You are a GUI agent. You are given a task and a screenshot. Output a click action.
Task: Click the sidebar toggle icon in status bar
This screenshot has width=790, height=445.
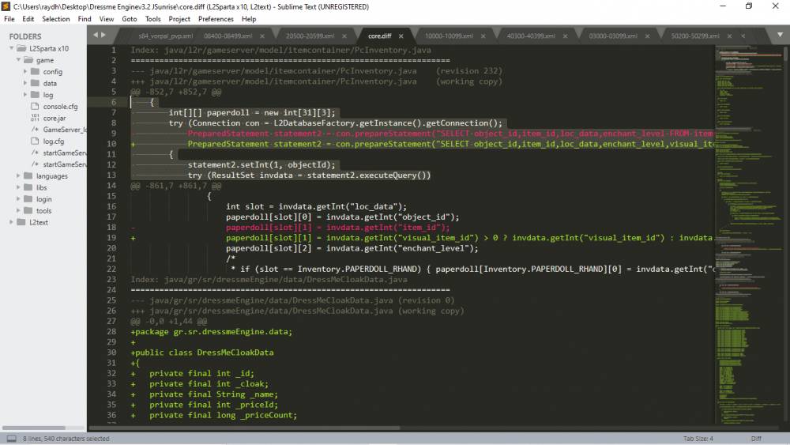11,439
